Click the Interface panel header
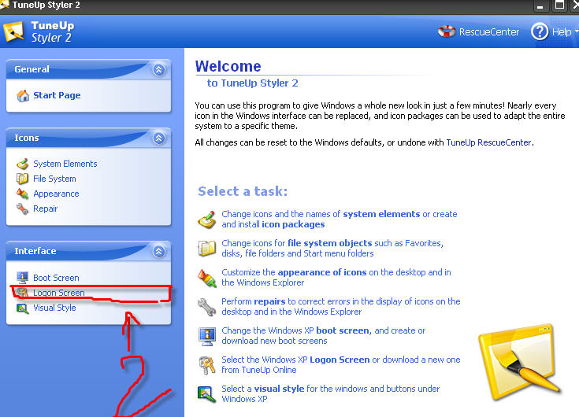Viewport: 579px width, 417px height. coord(88,251)
